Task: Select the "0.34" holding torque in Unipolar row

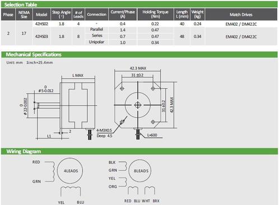Action: click(155, 42)
